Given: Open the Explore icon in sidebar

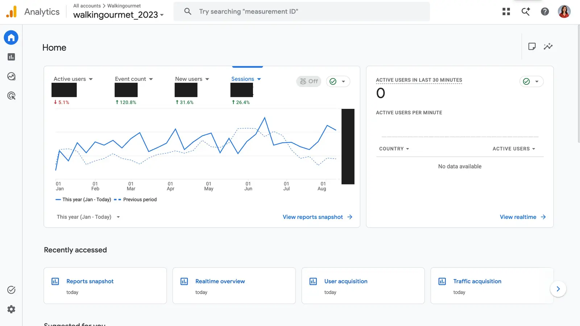Looking at the screenshot, I should (x=11, y=77).
